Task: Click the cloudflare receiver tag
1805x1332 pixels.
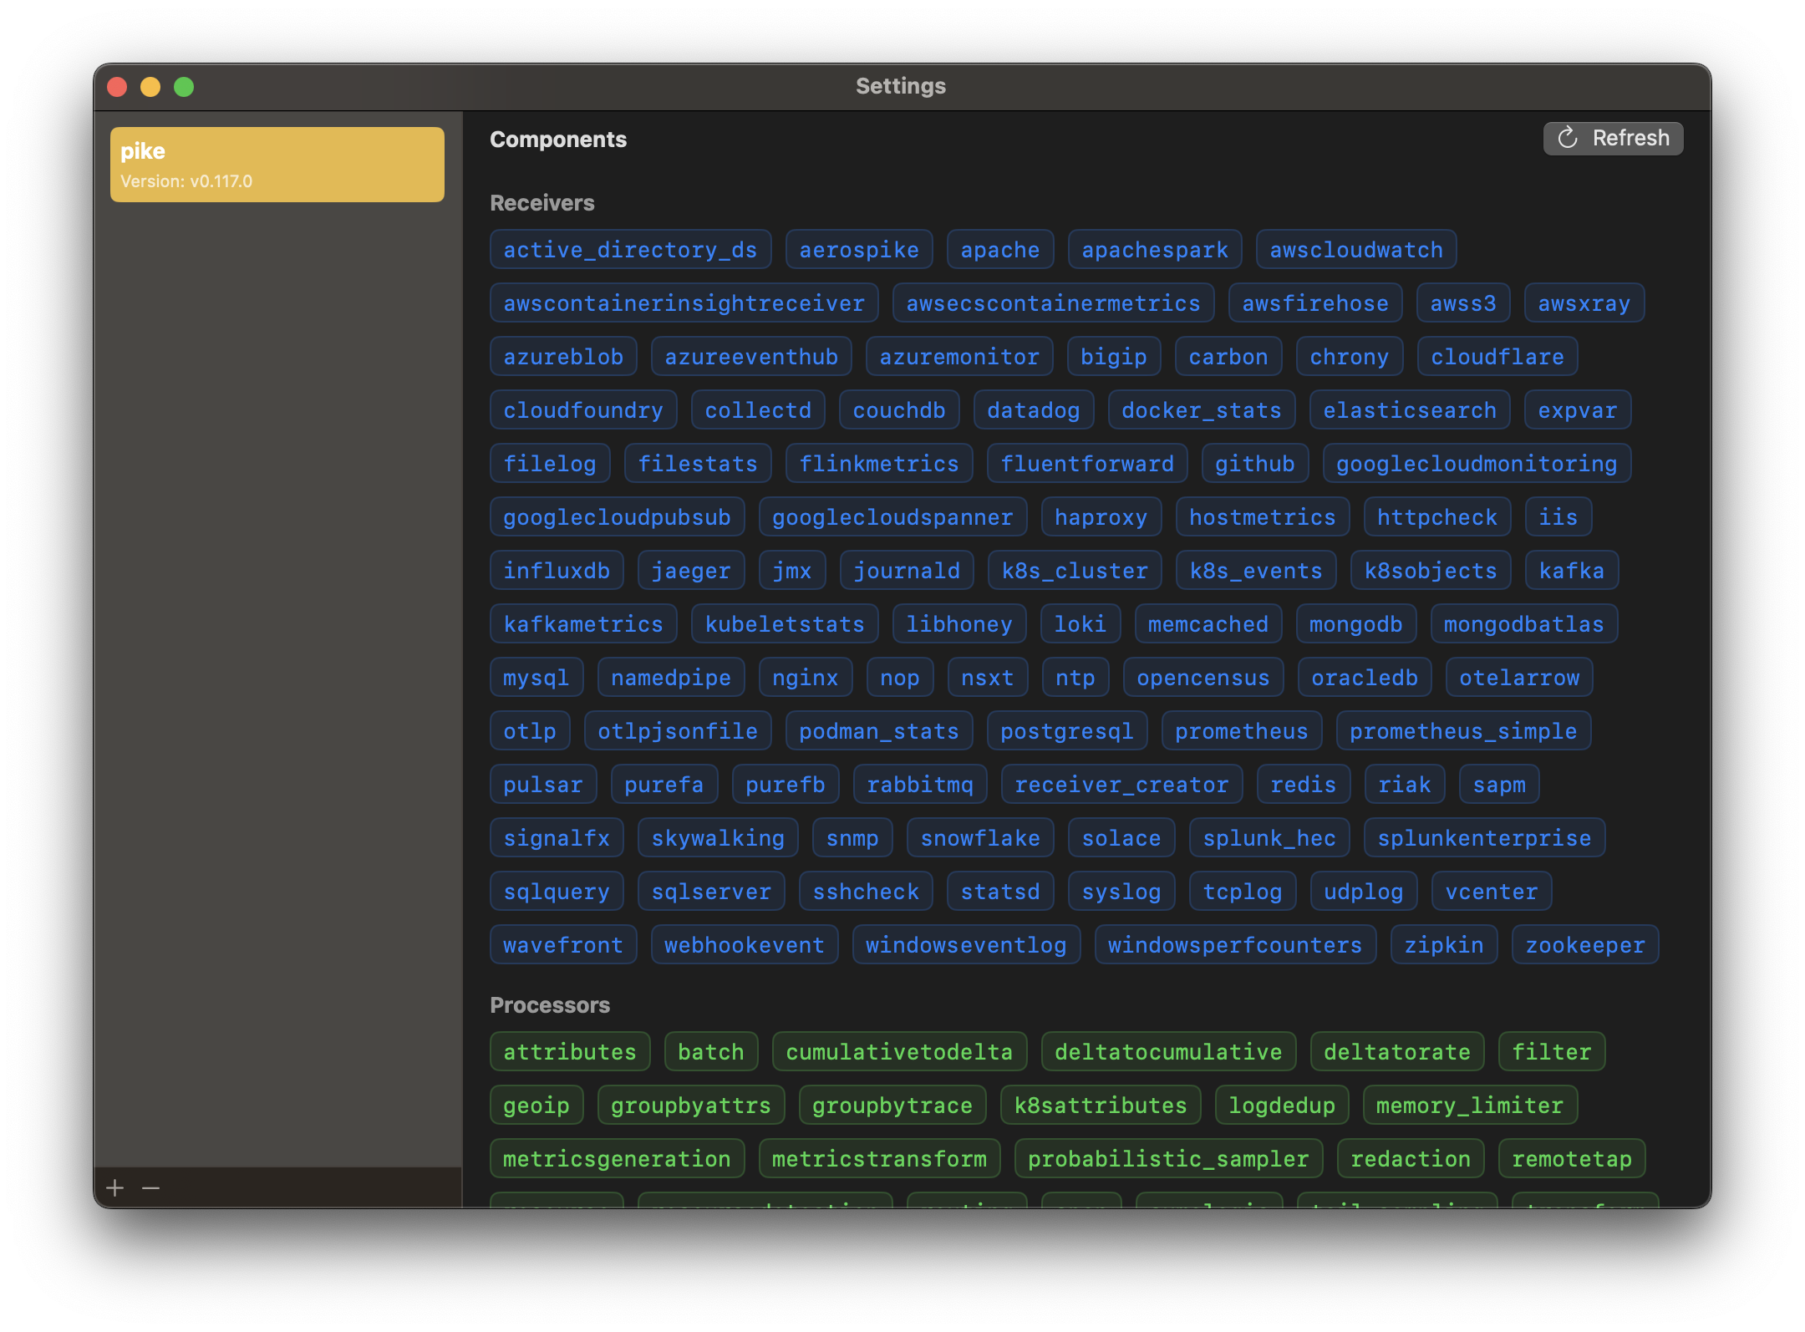Action: [1497, 357]
